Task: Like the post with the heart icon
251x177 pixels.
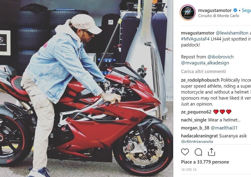Action: [185, 152]
